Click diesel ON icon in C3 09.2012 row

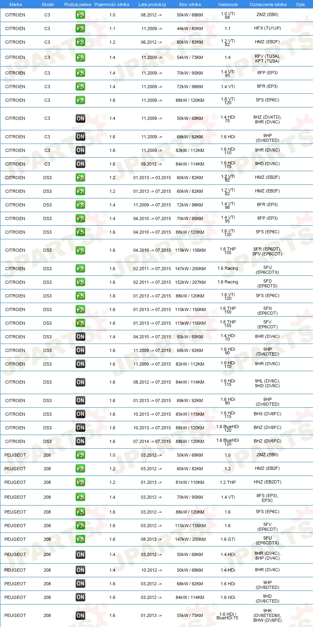point(80,164)
